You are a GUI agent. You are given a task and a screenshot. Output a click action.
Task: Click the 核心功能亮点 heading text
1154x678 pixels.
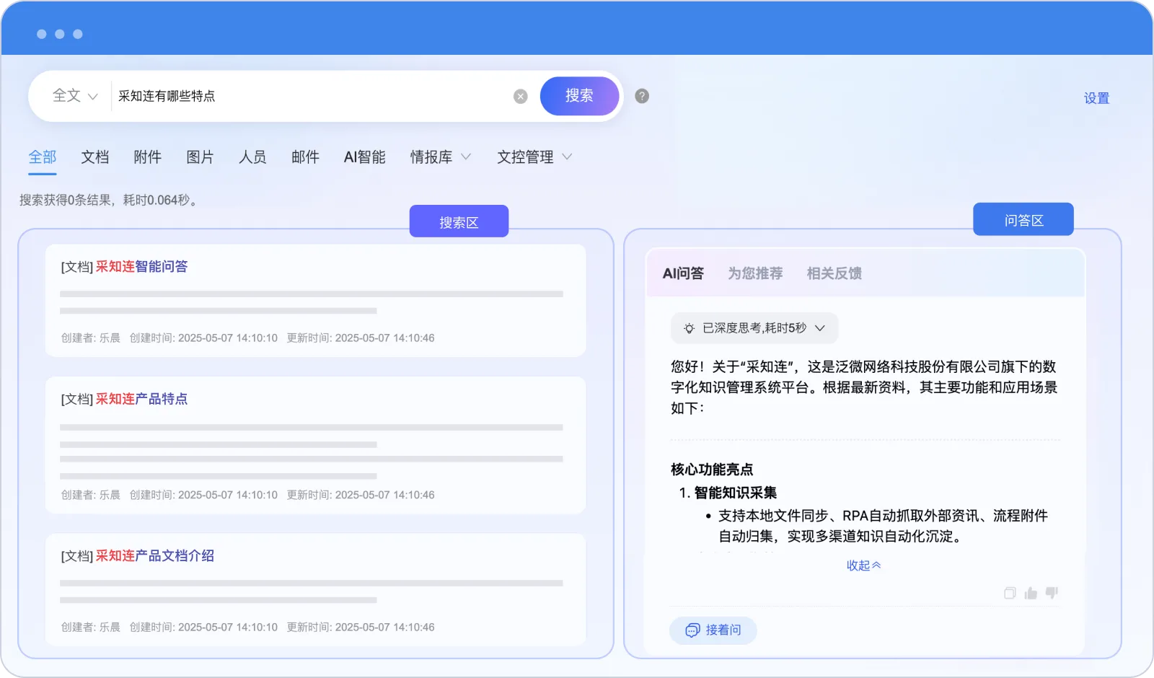pos(712,470)
